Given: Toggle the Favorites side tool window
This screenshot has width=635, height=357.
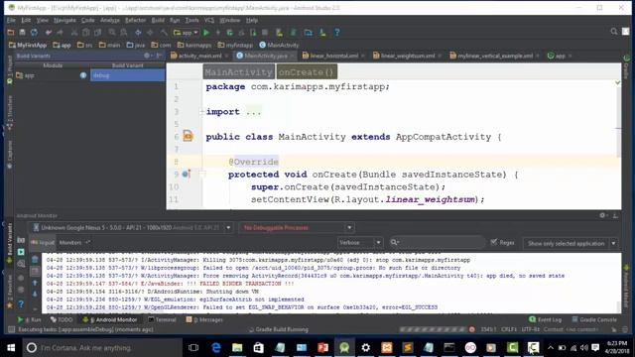Looking at the screenshot, I should [x=10, y=293].
